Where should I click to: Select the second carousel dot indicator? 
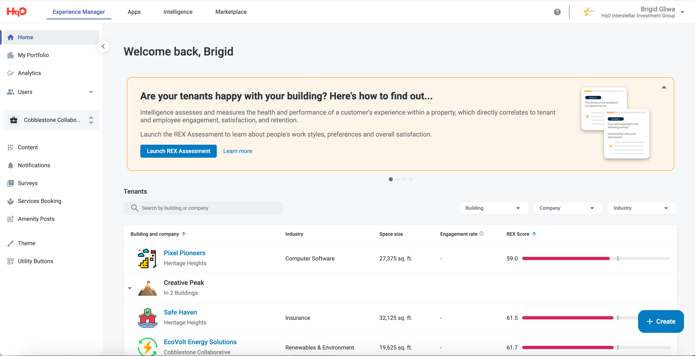point(398,179)
